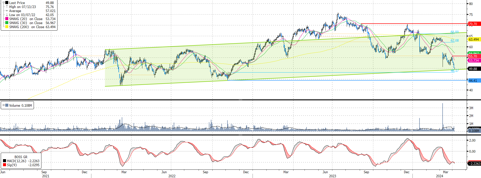
Task: Click the 2021 year label on time axis
Action: (x=46, y=176)
